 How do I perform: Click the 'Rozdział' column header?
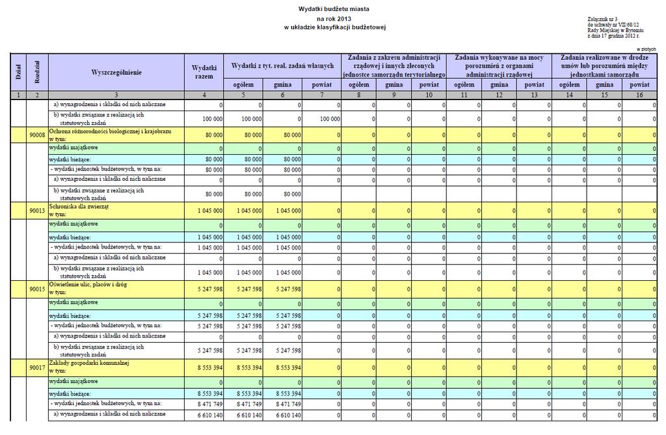37,72
